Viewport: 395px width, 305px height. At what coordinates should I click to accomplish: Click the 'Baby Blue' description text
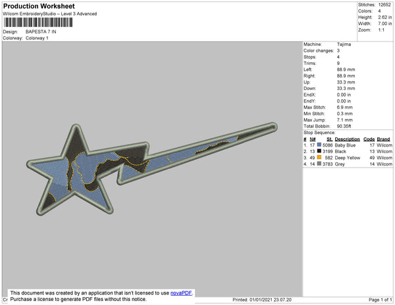(345, 145)
